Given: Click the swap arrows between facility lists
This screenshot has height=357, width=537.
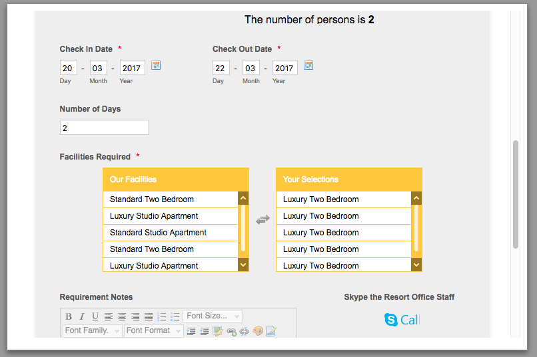Looking at the screenshot, I should click(x=263, y=219).
